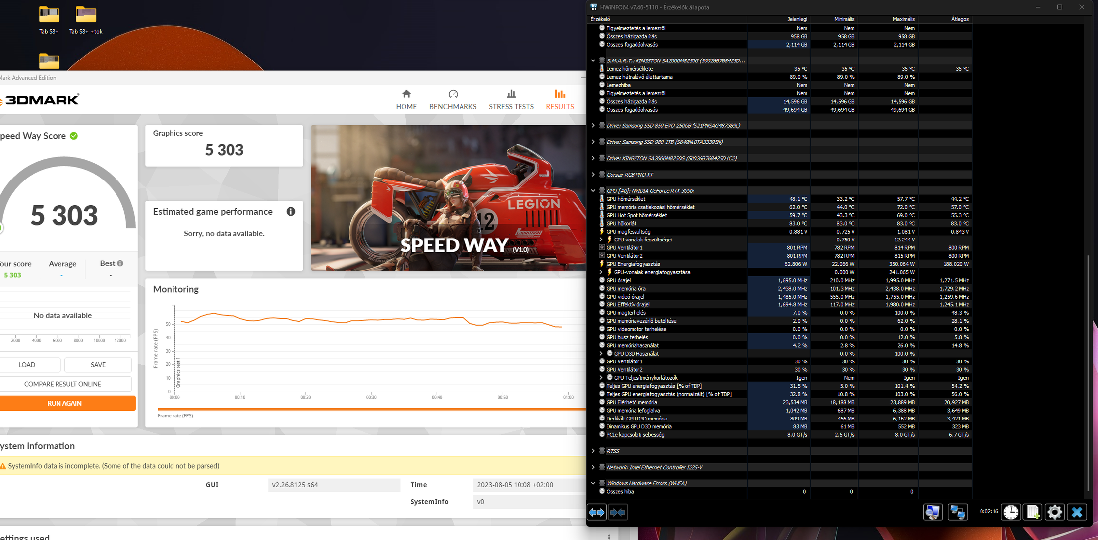Click info icon beside Estimated game performance
Screen dimensions: 1098x540
[x=291, y=212]
